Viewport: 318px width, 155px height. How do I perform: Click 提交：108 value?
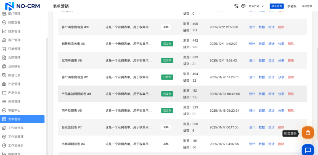click(x=190, y=97)
